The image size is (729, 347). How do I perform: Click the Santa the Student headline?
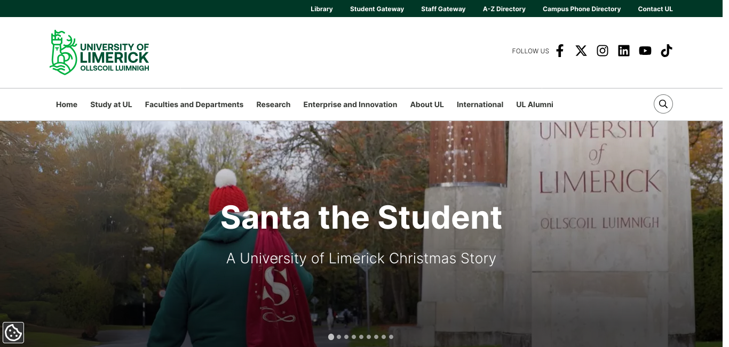[361, 217]
